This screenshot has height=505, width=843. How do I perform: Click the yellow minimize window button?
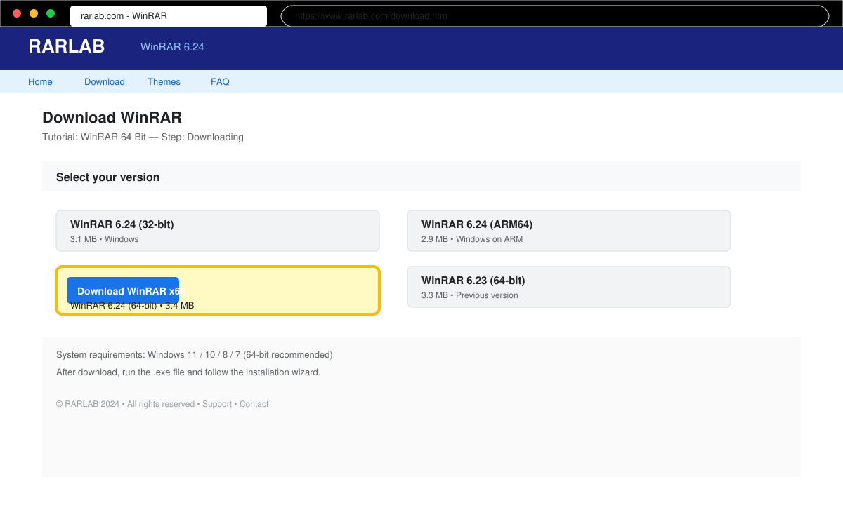[34, 13]
